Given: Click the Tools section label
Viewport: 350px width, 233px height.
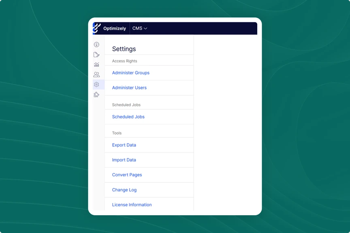Looking at the screenshot, I should 117,133.
